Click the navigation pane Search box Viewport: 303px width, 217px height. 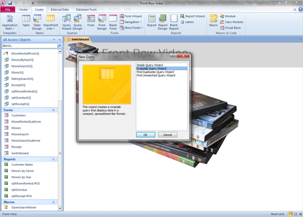30,45
